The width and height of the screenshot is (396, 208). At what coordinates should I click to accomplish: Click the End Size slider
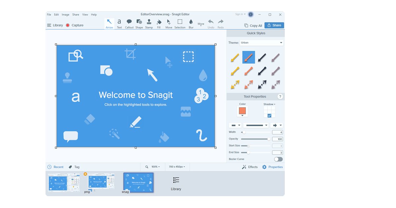[x=255, y=153]
